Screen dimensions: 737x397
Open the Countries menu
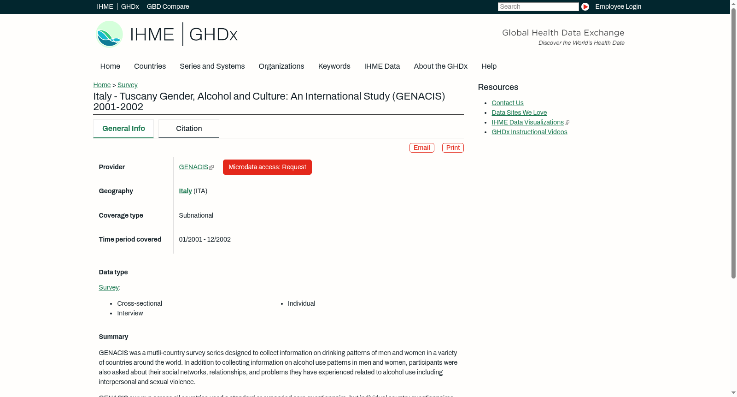tap(150, 66)
